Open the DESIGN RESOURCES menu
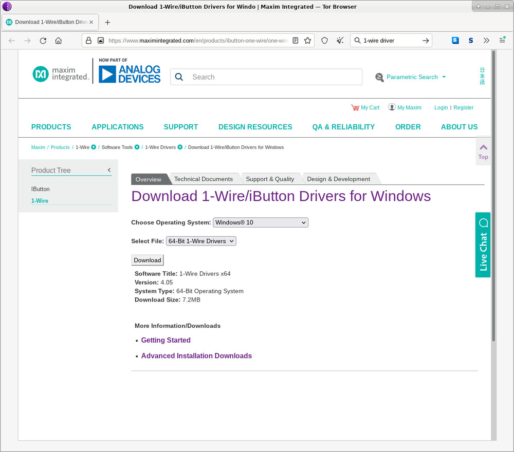 click(255, 127)
